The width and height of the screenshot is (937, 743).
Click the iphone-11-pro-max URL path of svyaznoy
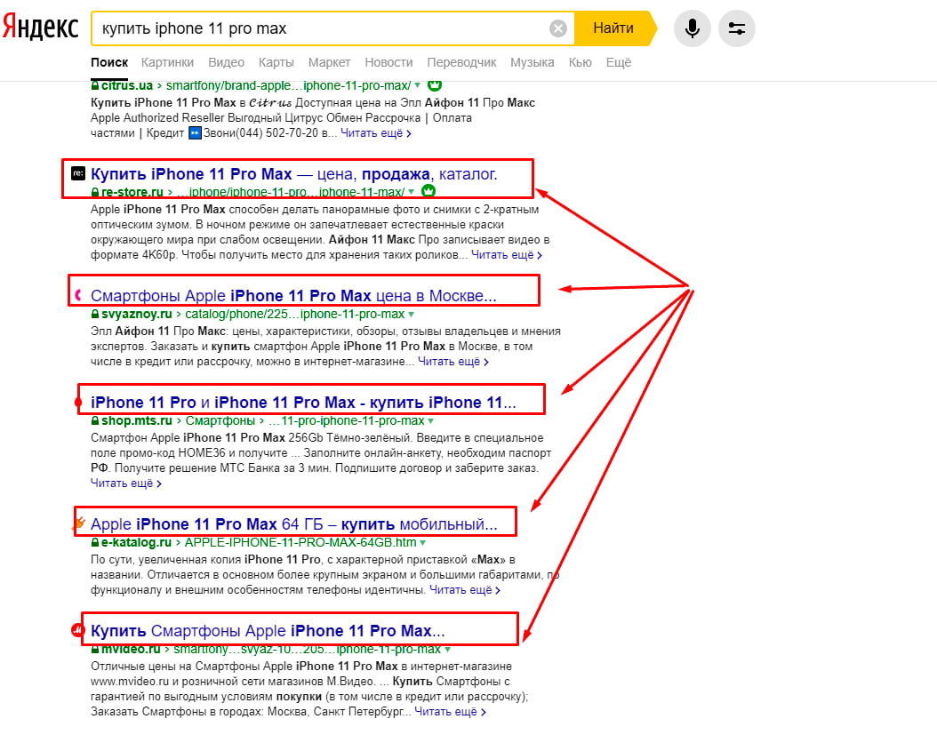[x=294, y=314]
